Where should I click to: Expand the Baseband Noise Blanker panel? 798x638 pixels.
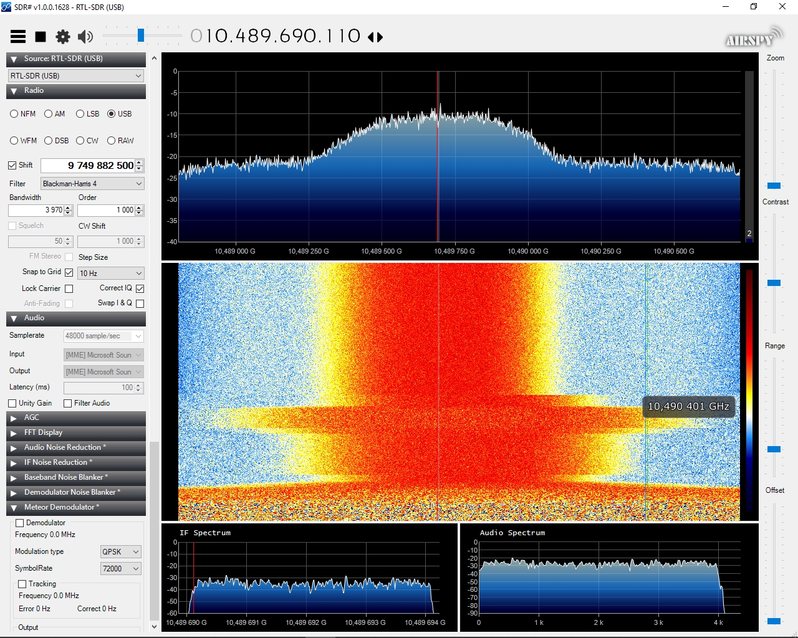click(x=76, y=478)
